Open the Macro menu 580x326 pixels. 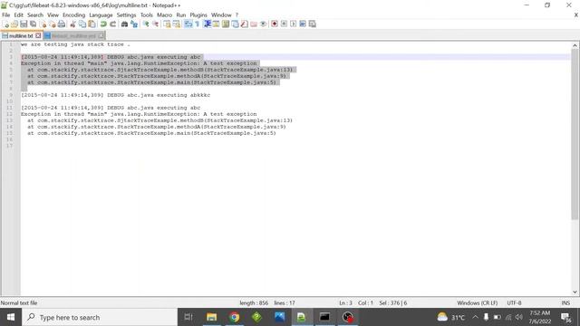(164, 15)
